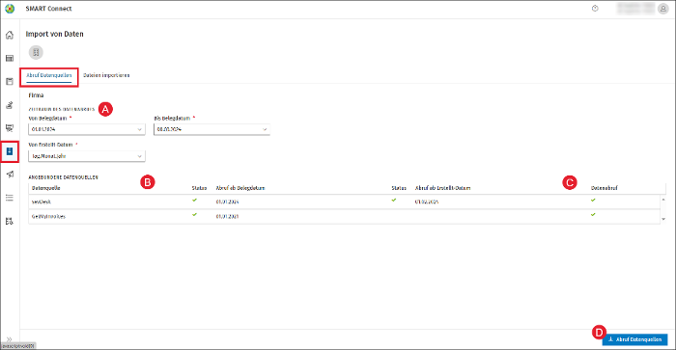Open the paper plane send icon in the sidebar
The width and height of the screenshot is (676, 350).
[10, 175]
